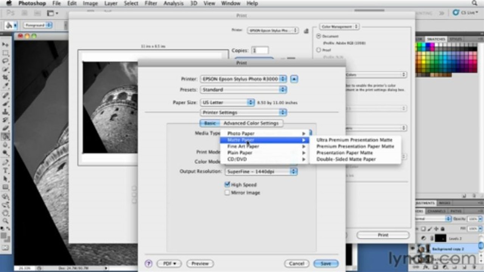Select the Eraser tool

[x=6, y=128]
